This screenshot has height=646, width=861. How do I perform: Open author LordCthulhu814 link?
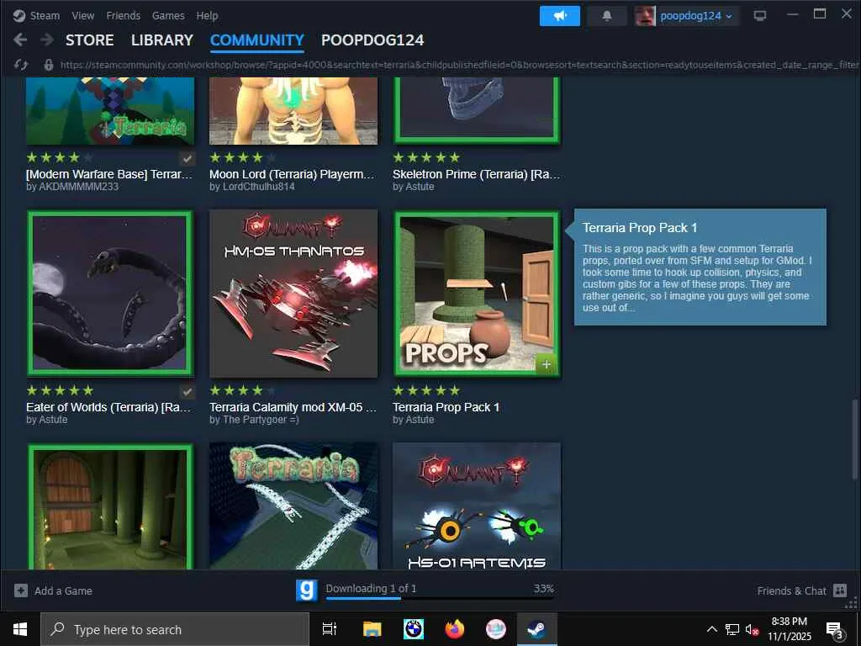[252, 187]
